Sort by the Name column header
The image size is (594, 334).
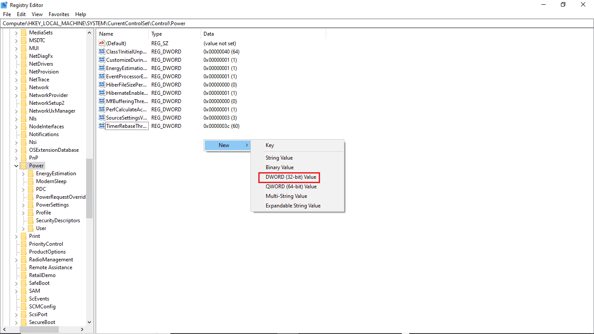point(123,34)
